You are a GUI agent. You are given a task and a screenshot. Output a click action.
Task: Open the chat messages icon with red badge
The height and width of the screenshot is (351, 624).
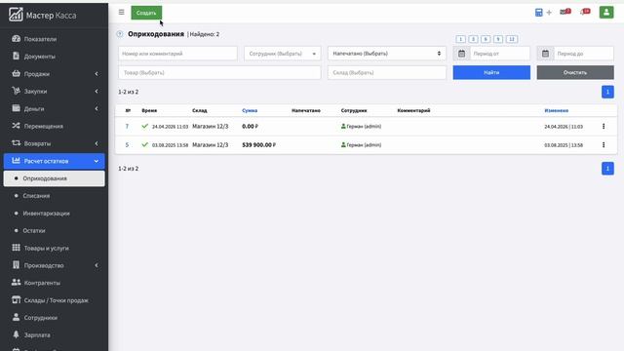click(x=585, y=12)
